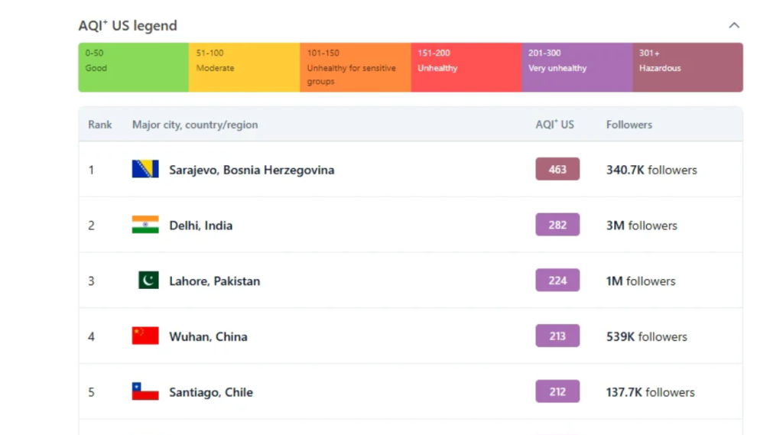Screen dimensions: 783x435
Task: Collapse the AQI US legend section
Action: pyautogui.click(x=734, y=25)
